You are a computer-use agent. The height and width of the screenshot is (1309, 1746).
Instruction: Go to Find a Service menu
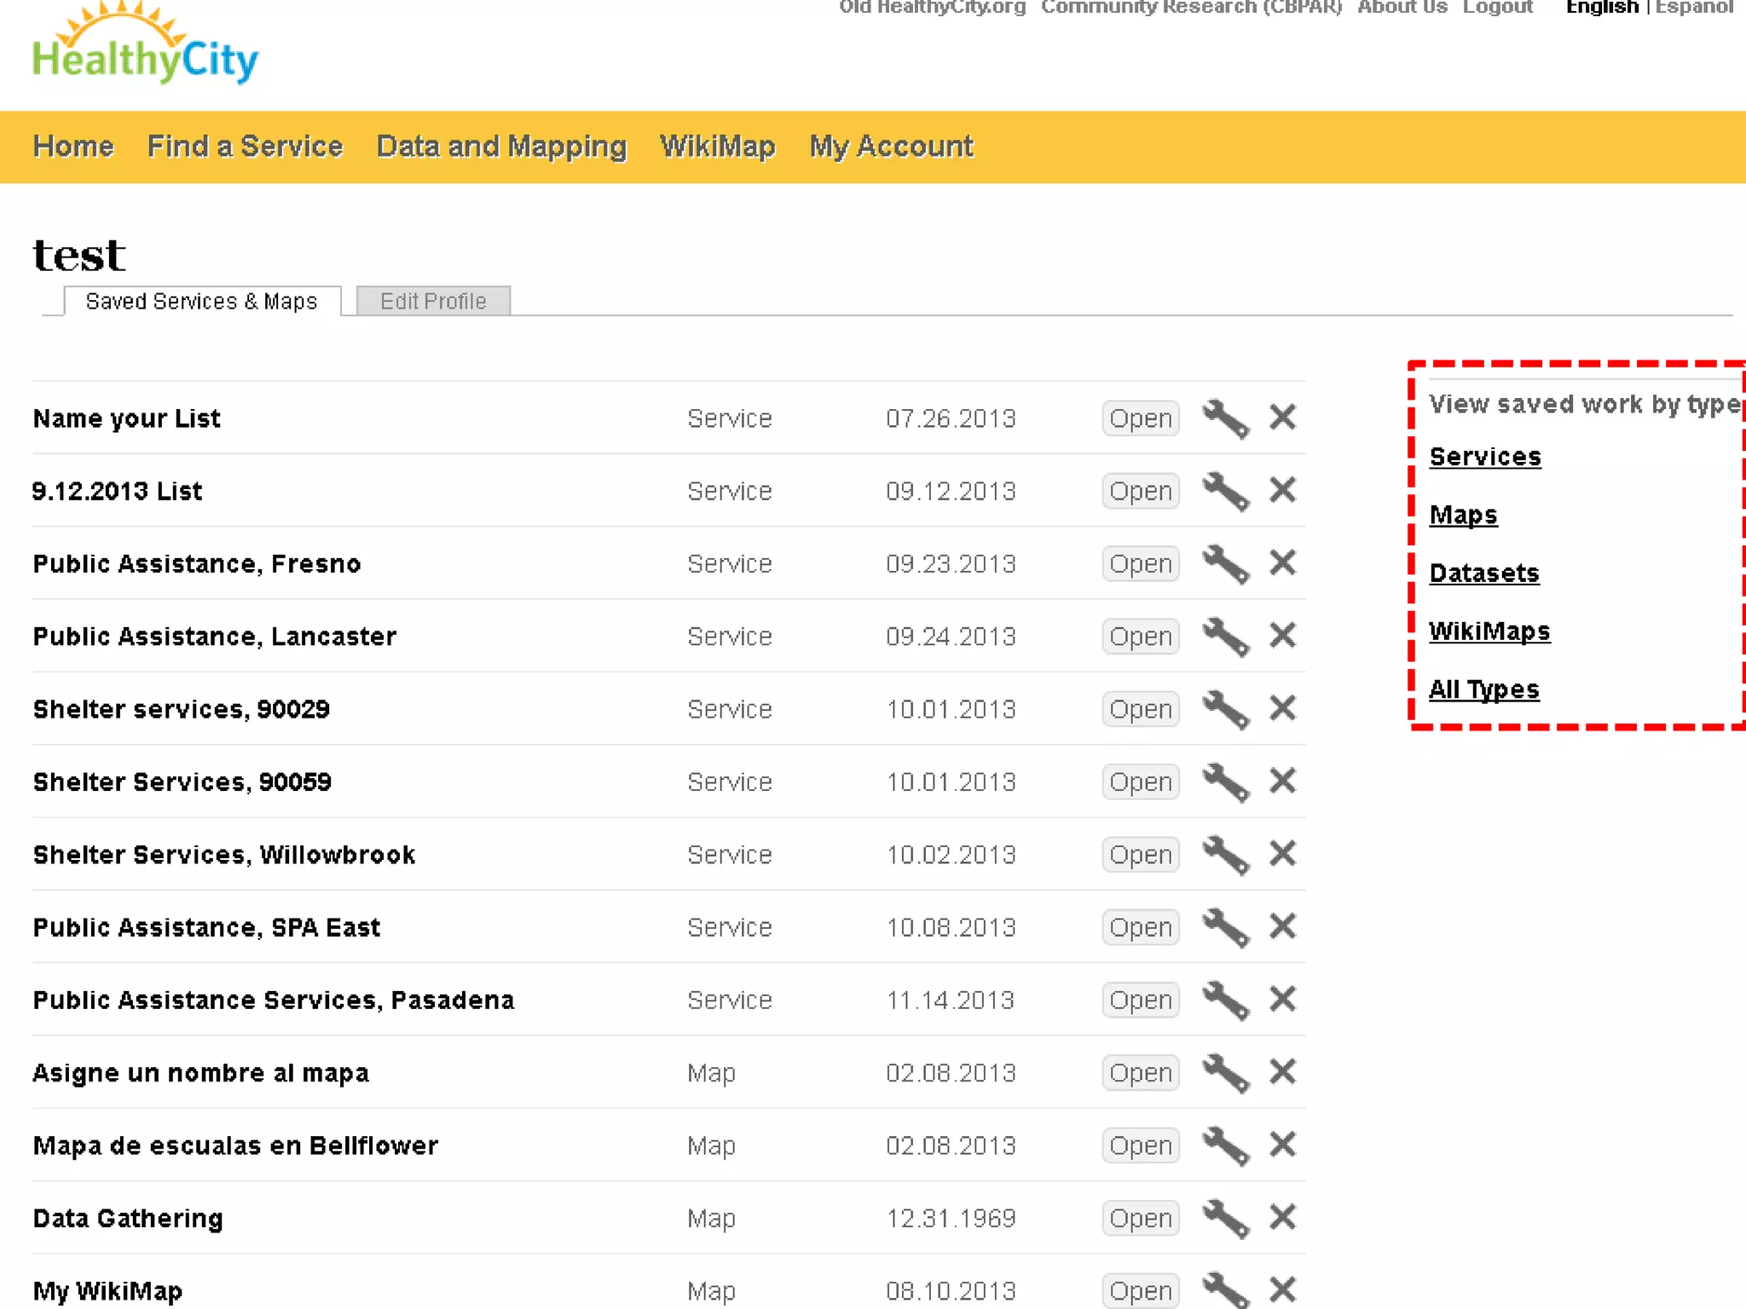pos(245,147)
